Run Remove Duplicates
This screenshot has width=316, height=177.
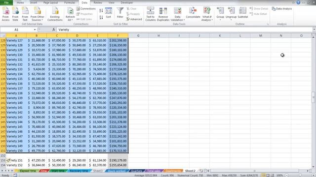[163, 14]
